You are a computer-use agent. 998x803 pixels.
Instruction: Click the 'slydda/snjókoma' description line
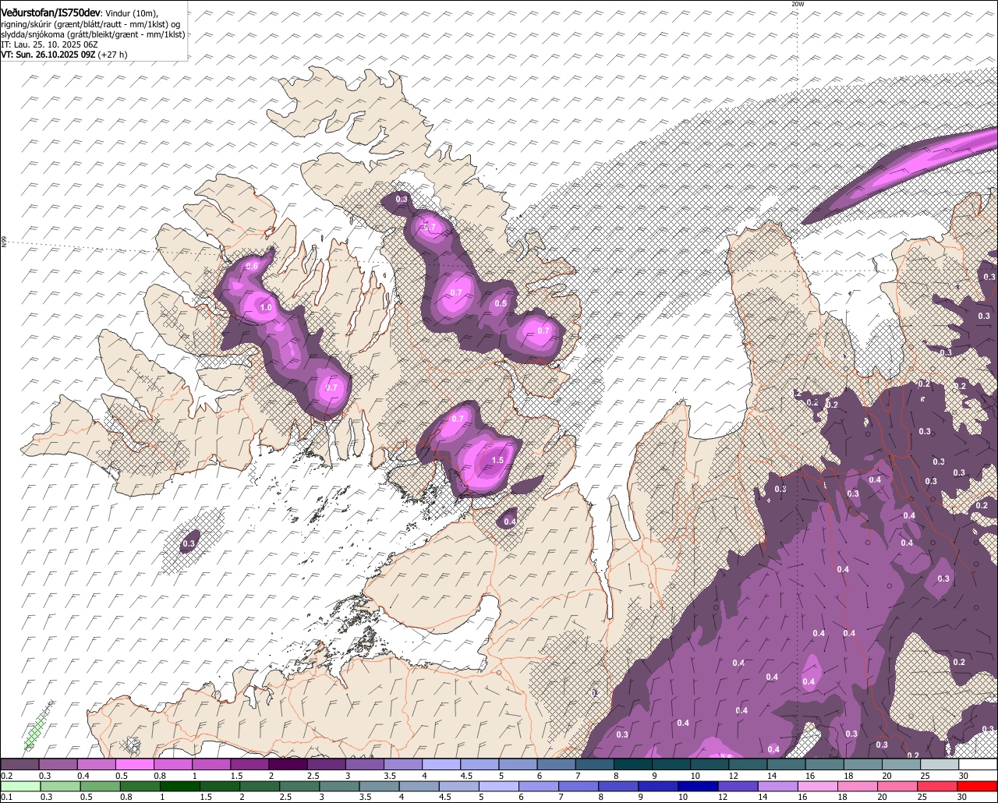point(91,35)
